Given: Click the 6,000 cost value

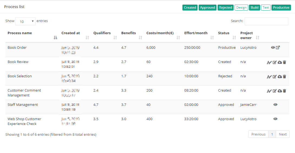Looking at the screenshot, I should (x=151, y=48).
